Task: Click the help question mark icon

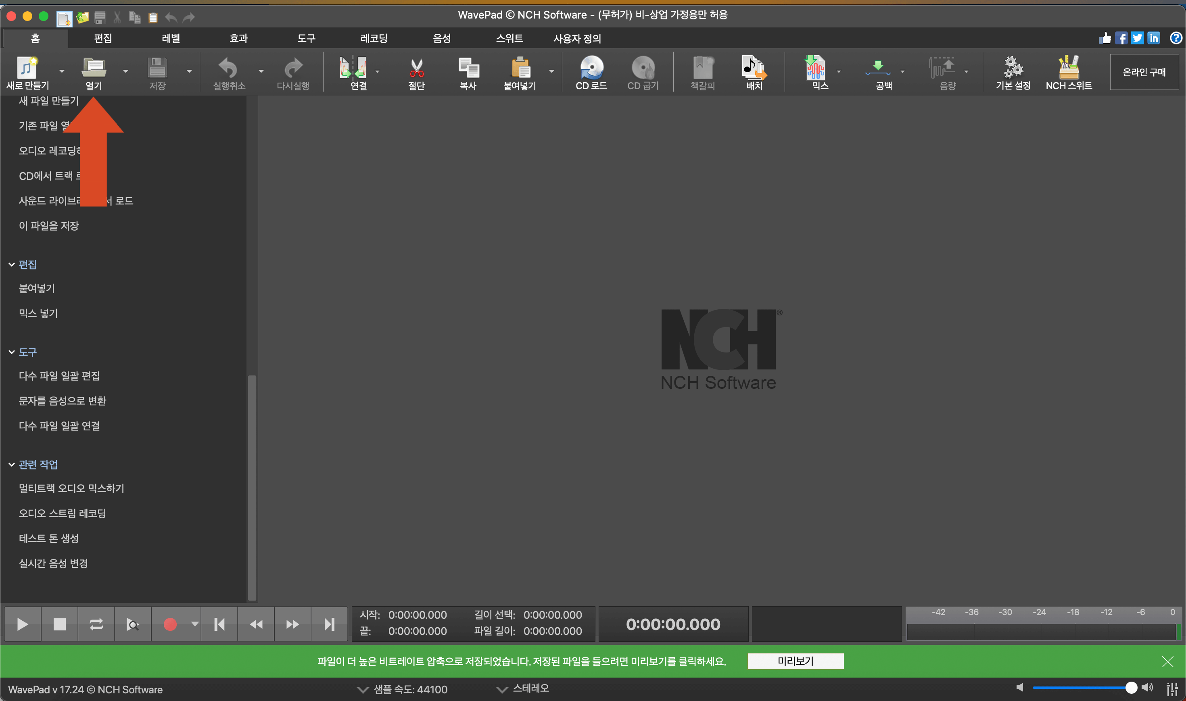Action: 1176,38
